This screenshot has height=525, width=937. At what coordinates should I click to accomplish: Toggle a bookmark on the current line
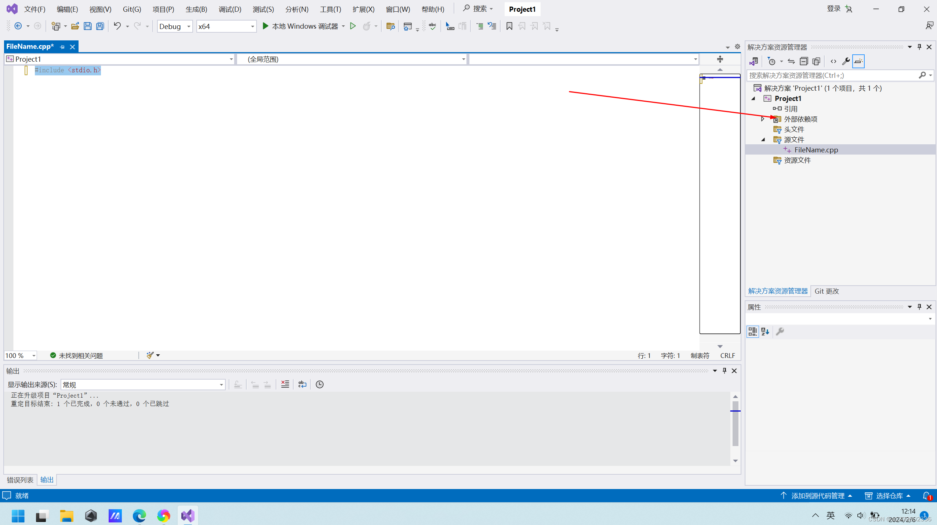coord(509,26)
